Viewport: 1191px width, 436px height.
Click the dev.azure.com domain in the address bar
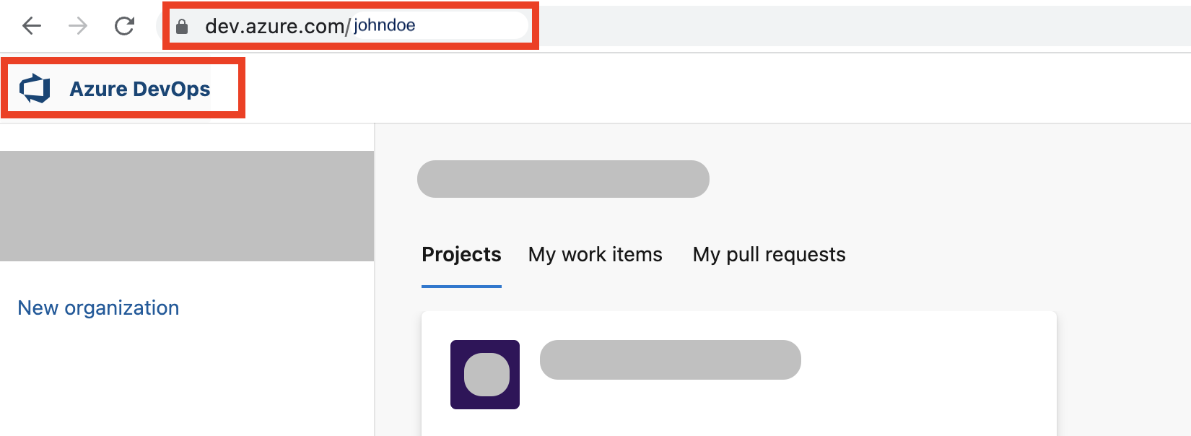point(274,27)
